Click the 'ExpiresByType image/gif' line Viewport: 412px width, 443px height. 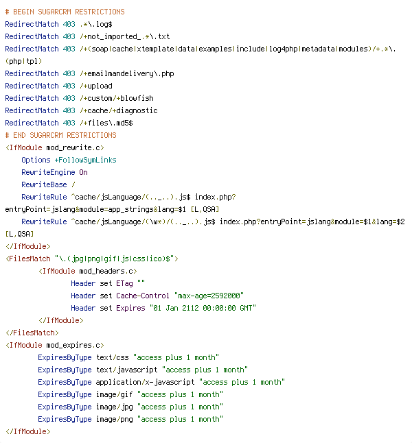(130, 395)
